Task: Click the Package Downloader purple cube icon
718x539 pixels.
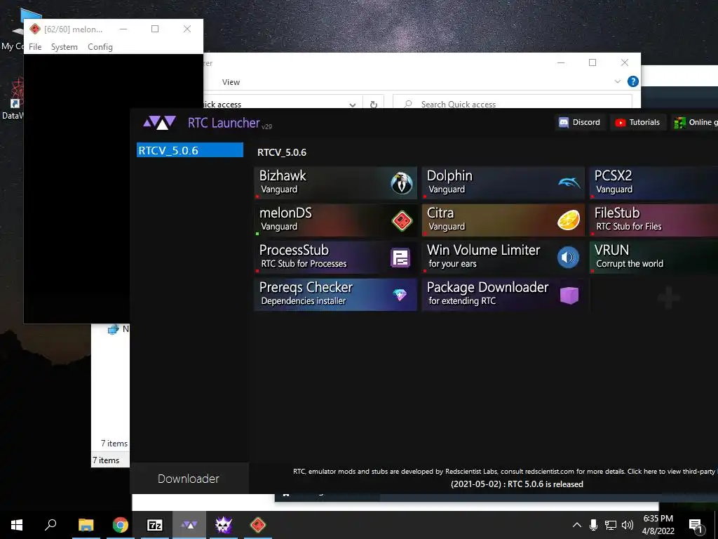Action: [569, 295]
